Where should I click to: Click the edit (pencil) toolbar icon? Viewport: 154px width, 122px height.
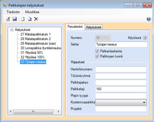8,19
